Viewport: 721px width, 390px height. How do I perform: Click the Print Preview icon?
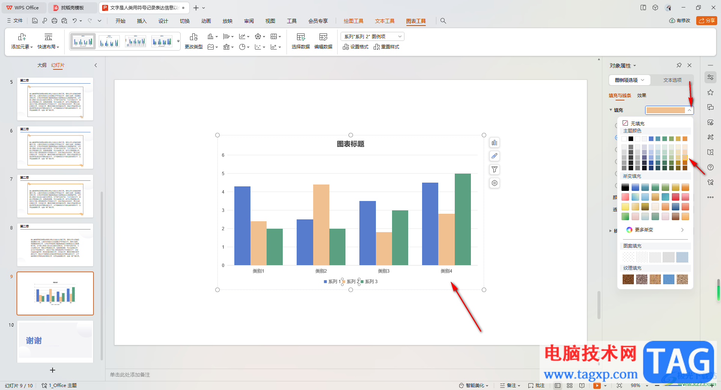click(64, 21)
